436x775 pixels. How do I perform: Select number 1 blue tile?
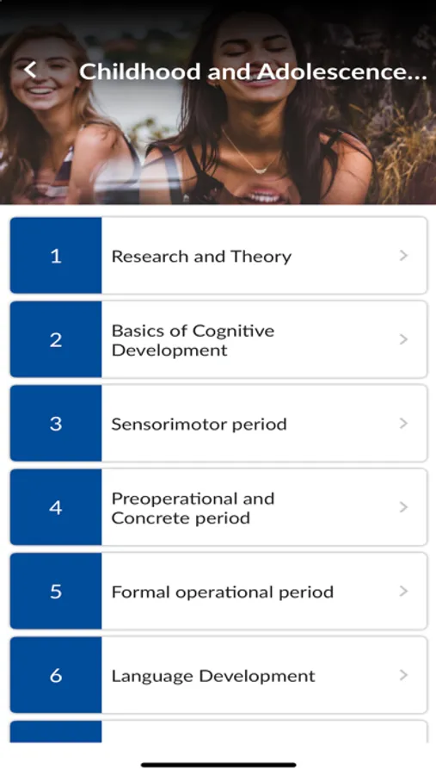tap(56, 256)
